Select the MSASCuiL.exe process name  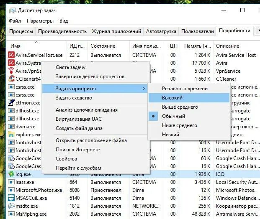[x=31, y=198]
